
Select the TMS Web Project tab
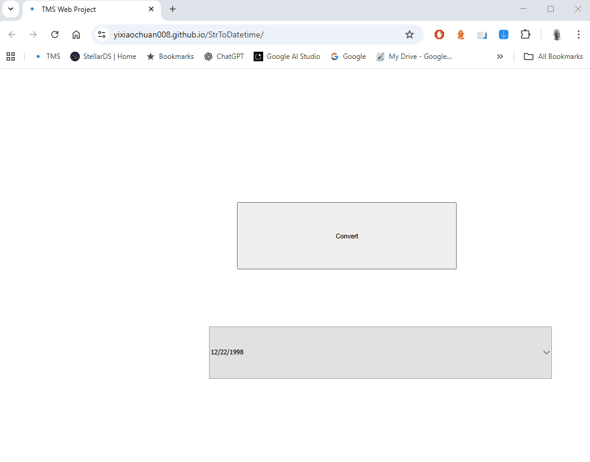pyautogui.click(x=89, y=10)
